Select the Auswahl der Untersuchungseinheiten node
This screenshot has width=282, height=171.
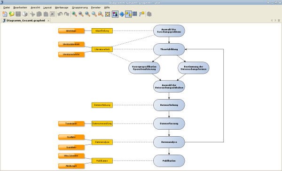(169, 86)
